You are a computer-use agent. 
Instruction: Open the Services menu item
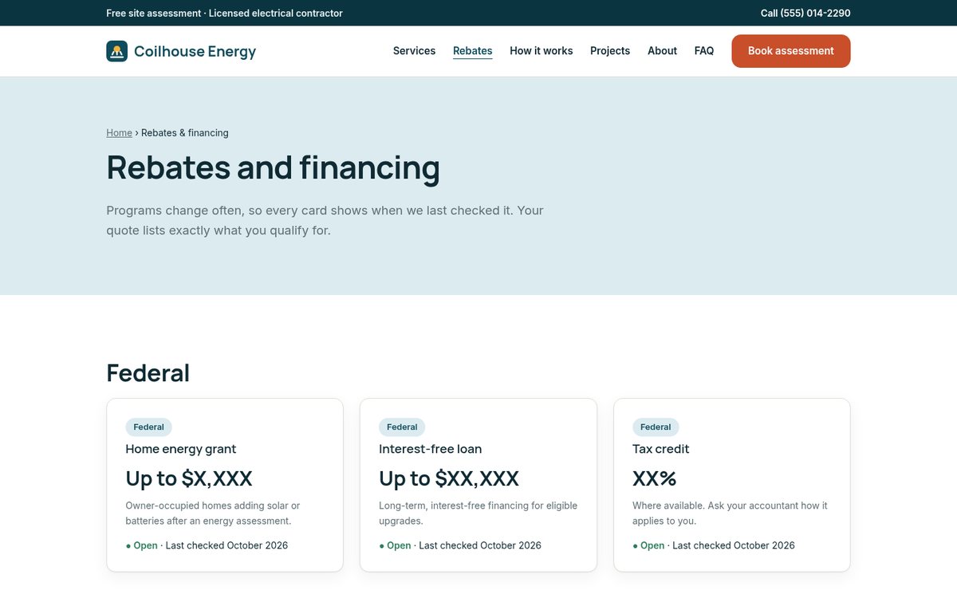click(x=414, y=51)
